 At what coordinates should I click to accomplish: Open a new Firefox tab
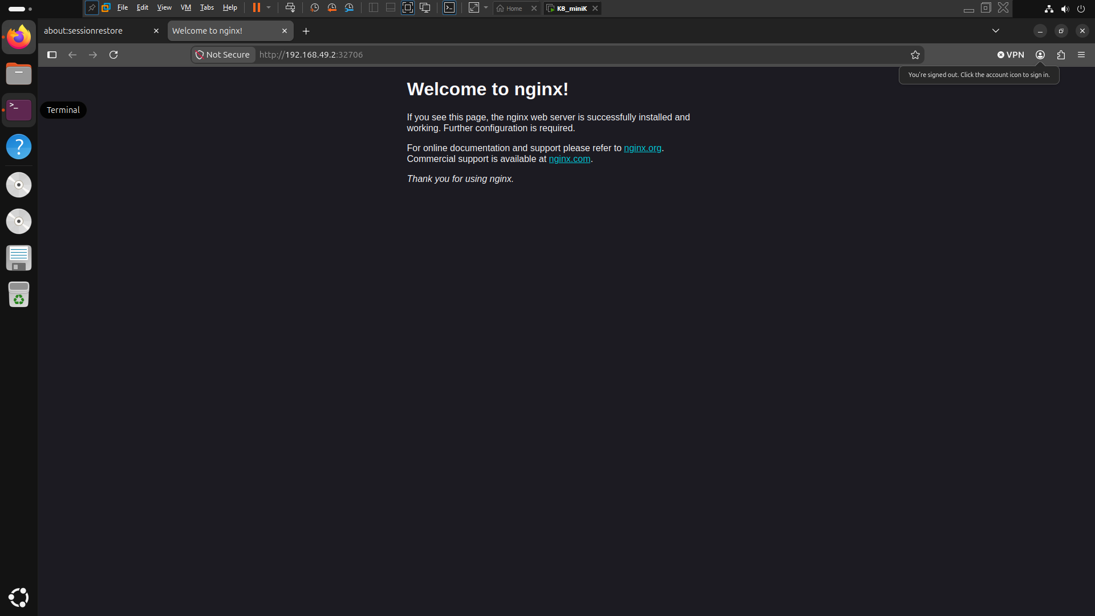pyautogui.click(x=306, y=31)
